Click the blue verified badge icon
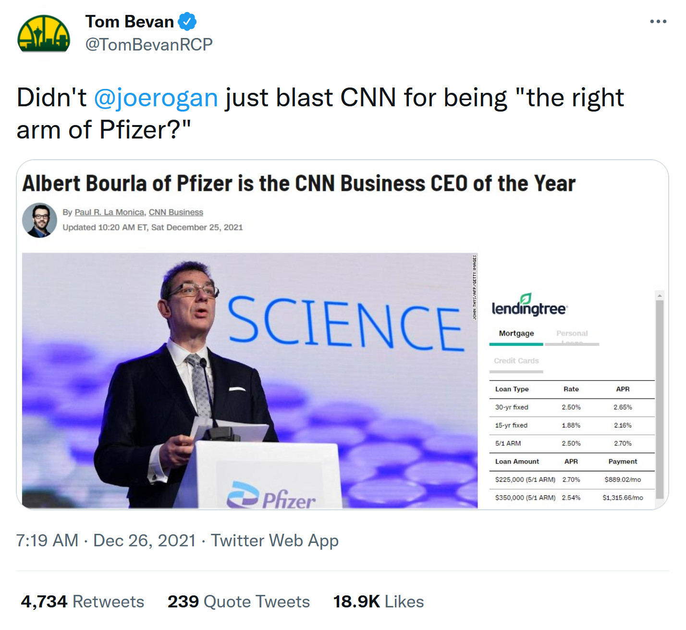 point(187,22)
